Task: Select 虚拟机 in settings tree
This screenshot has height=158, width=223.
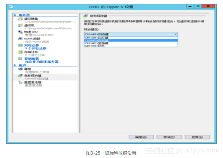Action: [29, 25]
